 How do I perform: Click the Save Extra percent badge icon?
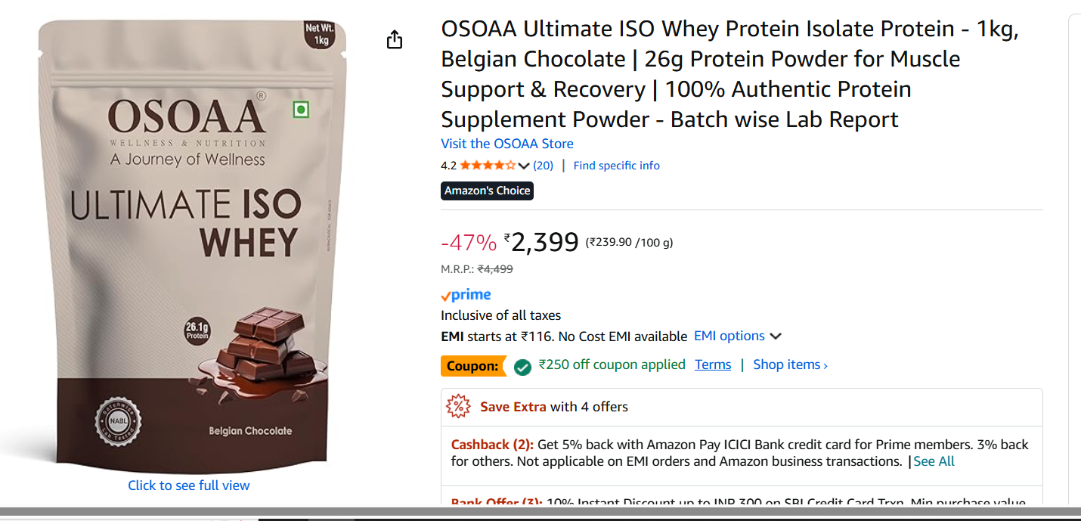point(458,407)
